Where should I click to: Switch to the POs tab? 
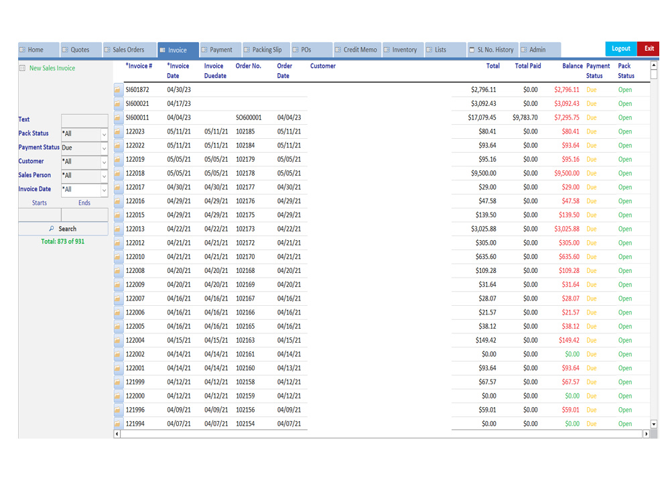click(312, 50)
